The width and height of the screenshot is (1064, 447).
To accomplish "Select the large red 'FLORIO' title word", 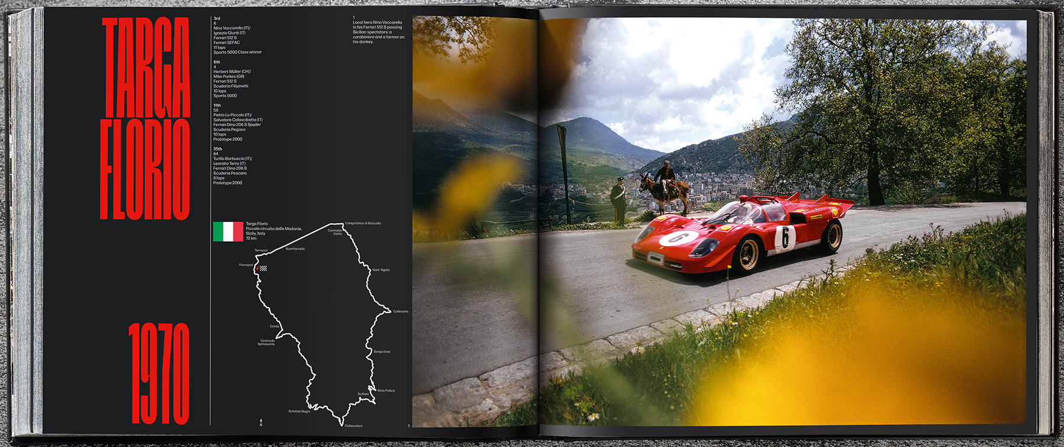I will click(x=145, y=169).
